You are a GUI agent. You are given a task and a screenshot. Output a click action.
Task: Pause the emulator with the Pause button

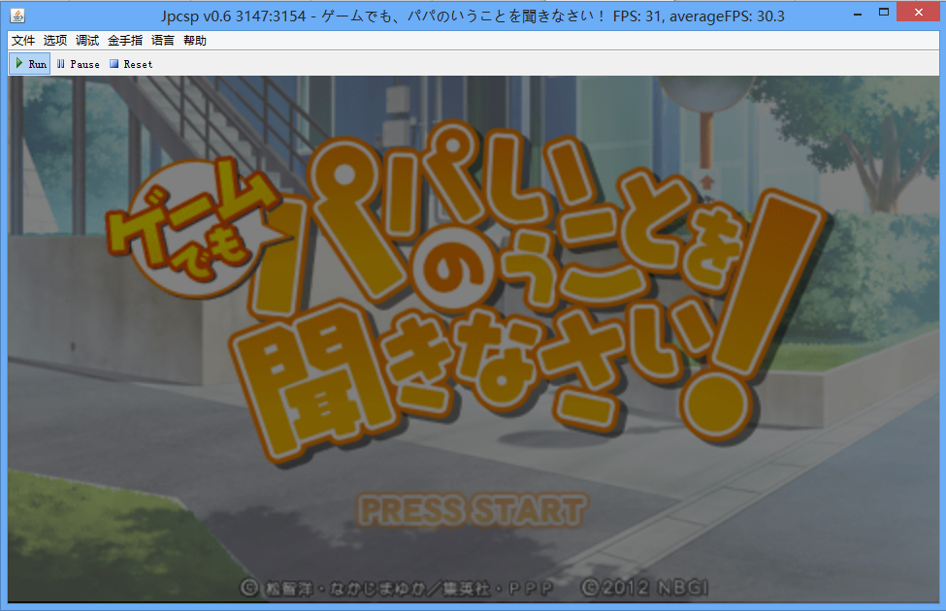click(x=78, y=64)
